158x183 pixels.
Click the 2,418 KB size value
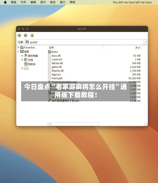135,67
